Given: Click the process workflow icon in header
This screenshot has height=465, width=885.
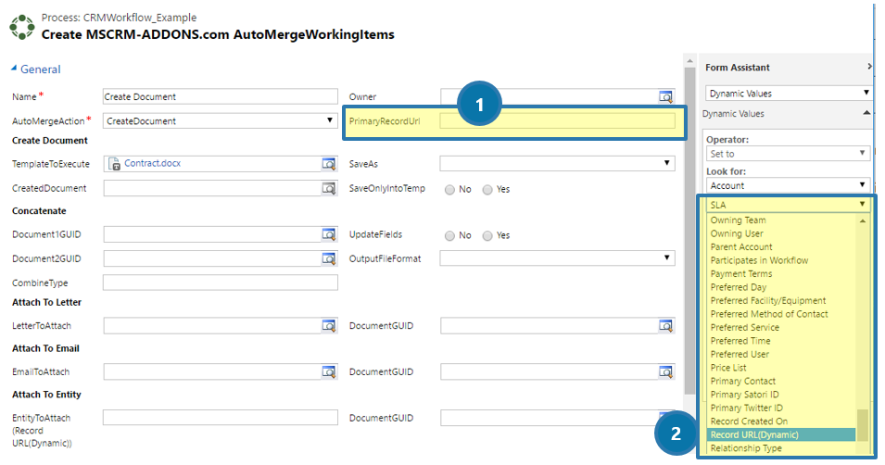Looking at the screenshot, I should (22, 27).
